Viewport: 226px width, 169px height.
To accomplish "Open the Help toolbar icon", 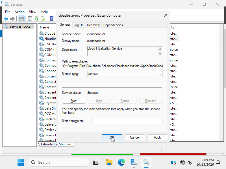I will pyautogui.click(x=51, y=19).
